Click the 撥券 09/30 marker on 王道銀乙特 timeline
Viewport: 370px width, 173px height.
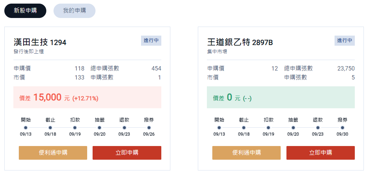pyautogui.click(x=342, y=128)
